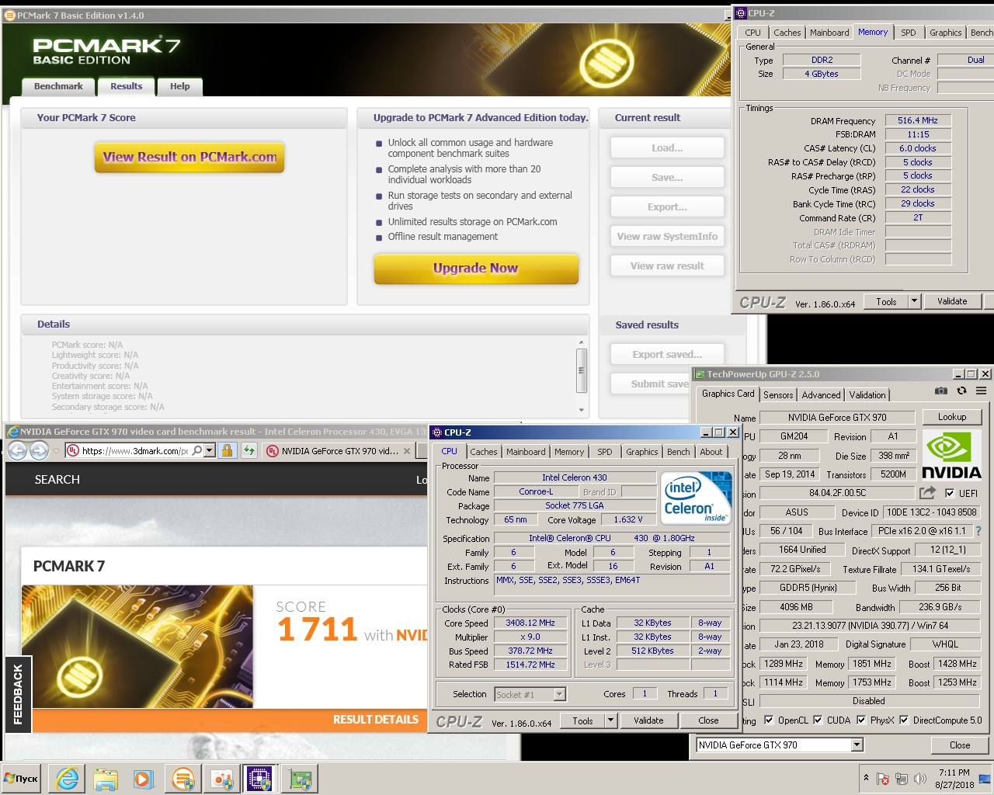Screen dimensions: 994x795
Task: Open SPD tab in top-right CPU-Z window
Action: (908, 33)
